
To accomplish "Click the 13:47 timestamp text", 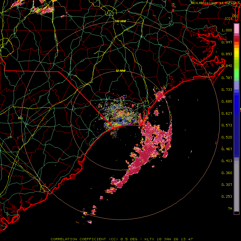I will [187, 239].
